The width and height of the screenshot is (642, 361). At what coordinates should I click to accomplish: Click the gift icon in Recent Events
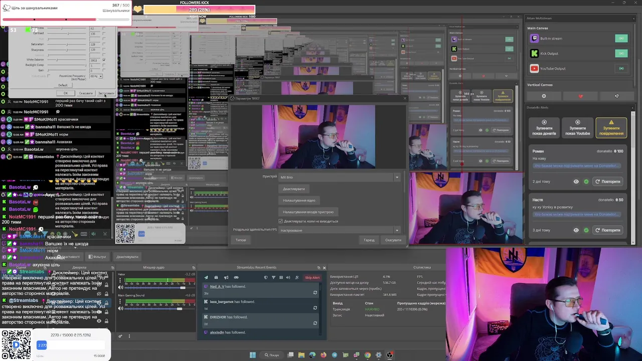(x=216, y=277)
